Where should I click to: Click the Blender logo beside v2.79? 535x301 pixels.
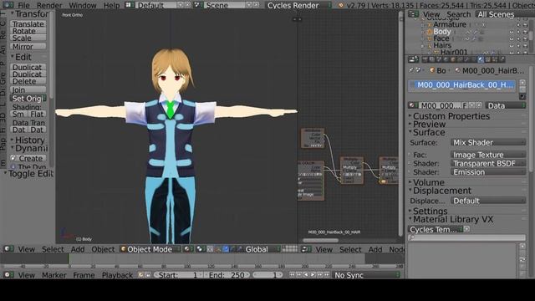340,5
